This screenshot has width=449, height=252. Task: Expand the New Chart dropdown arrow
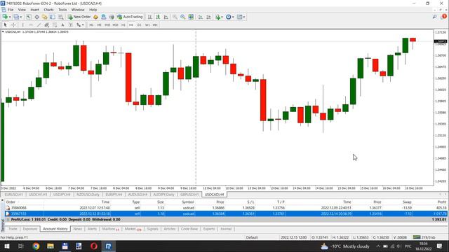10,17
